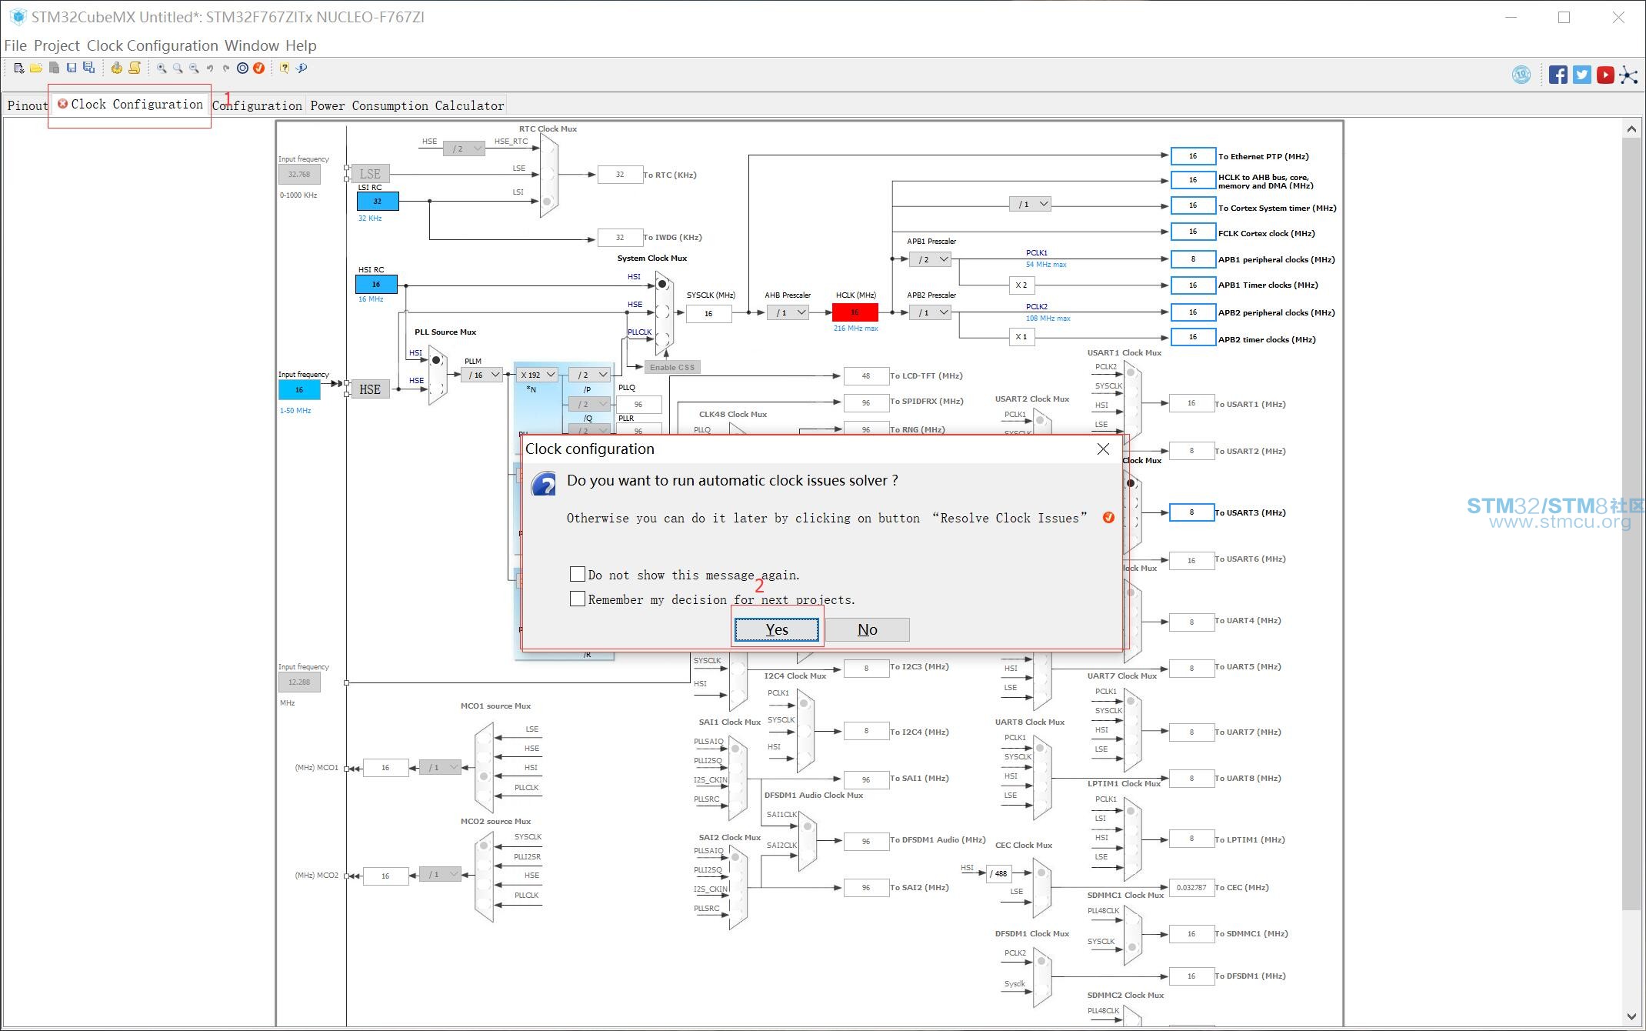
Task: Save the project using the floppy icon
Action: (72, 68)
